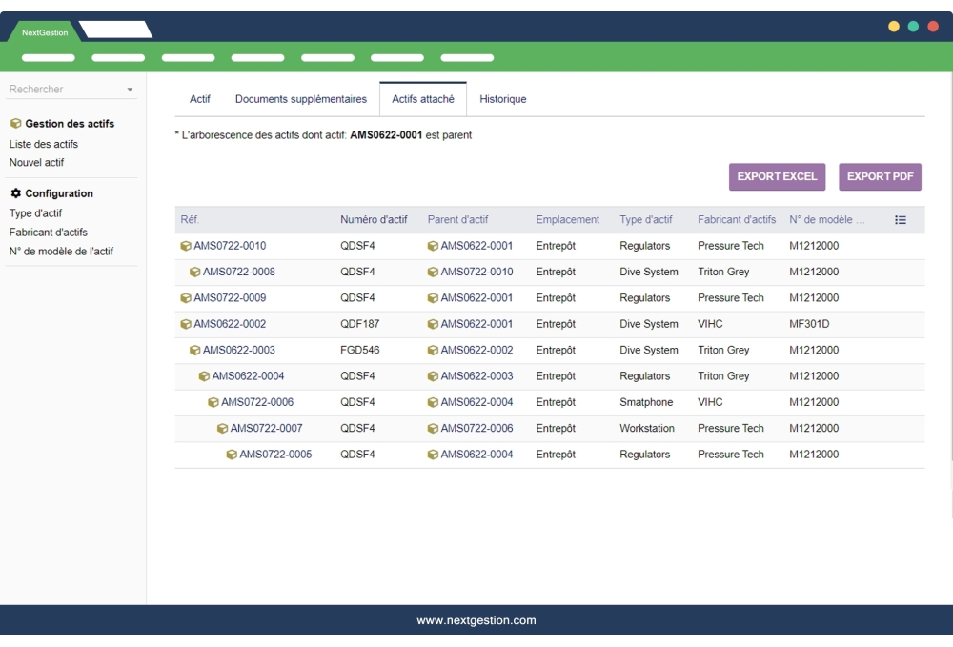Click the EXPORT PDF button

pos(880,176)
